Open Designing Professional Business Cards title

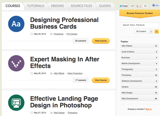64,23
